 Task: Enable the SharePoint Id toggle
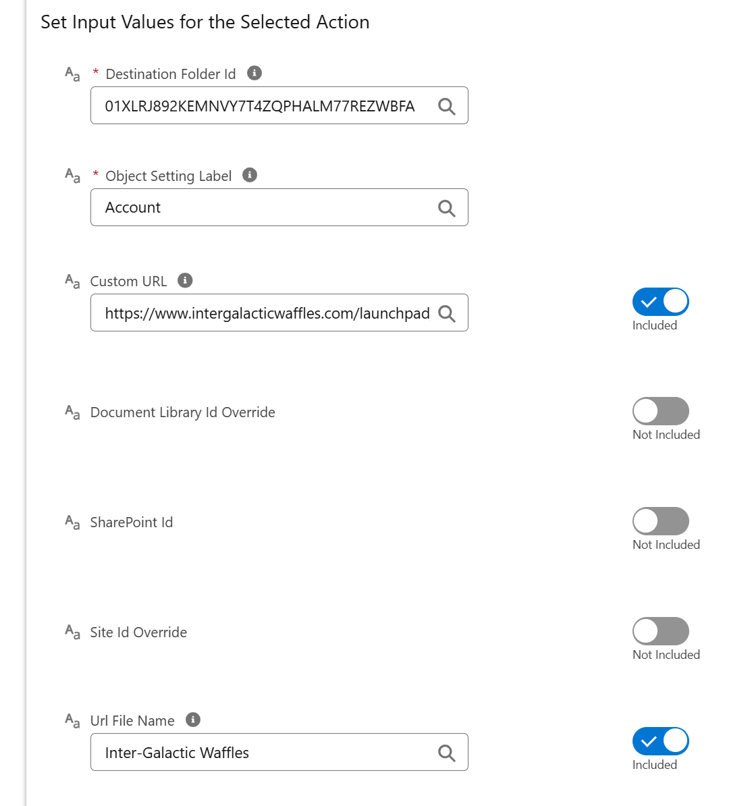[660, 521]
